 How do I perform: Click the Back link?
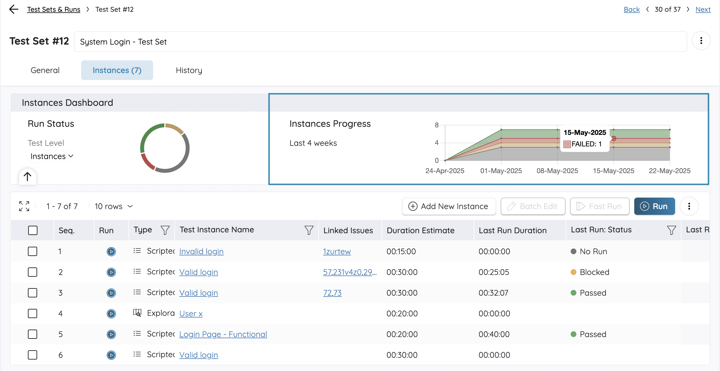[632, 9]
